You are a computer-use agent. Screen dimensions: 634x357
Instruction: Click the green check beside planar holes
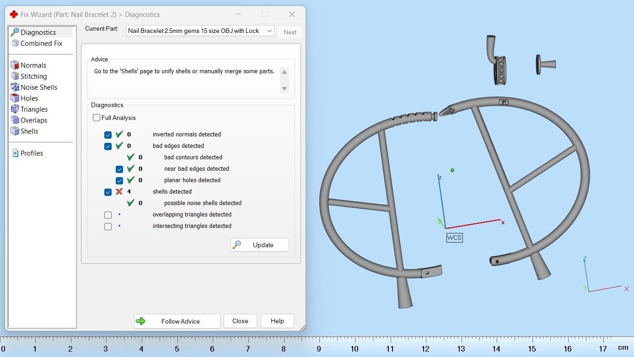pos(130,180)
